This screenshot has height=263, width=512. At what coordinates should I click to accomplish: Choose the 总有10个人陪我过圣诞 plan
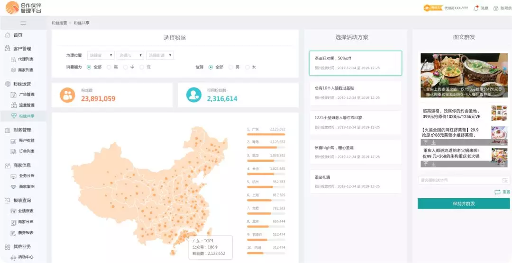(x=356, y=93)
